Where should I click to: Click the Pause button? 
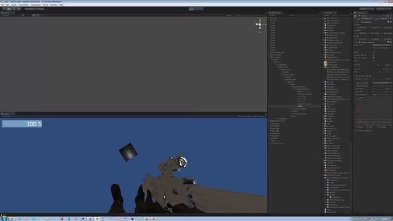pyautogui.click(x=196, y=9)
